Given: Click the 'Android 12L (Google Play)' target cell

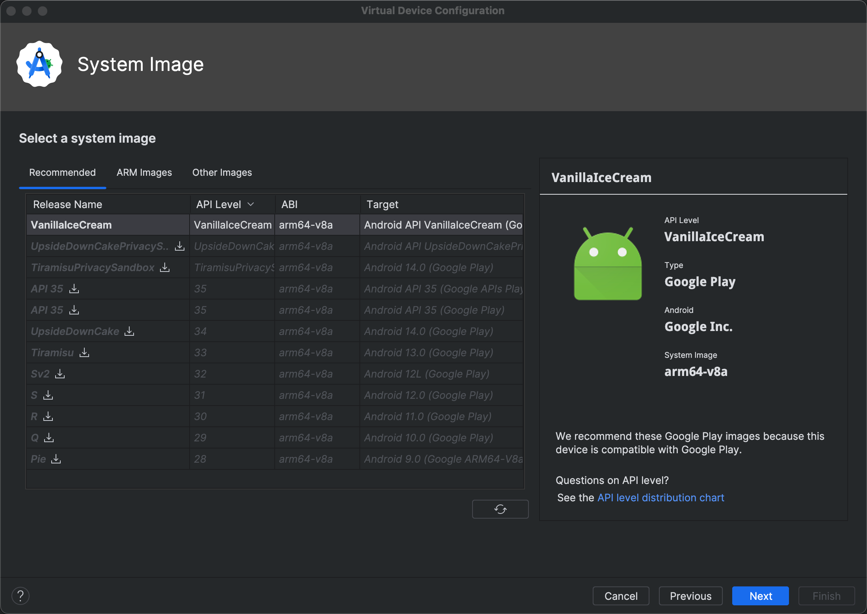Looking at the screenshot, I should pos(441,374).
